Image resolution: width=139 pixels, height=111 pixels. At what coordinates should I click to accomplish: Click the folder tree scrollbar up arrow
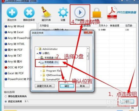click(x=88, y=49)
